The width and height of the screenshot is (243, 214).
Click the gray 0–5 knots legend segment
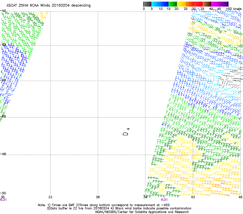147,4
